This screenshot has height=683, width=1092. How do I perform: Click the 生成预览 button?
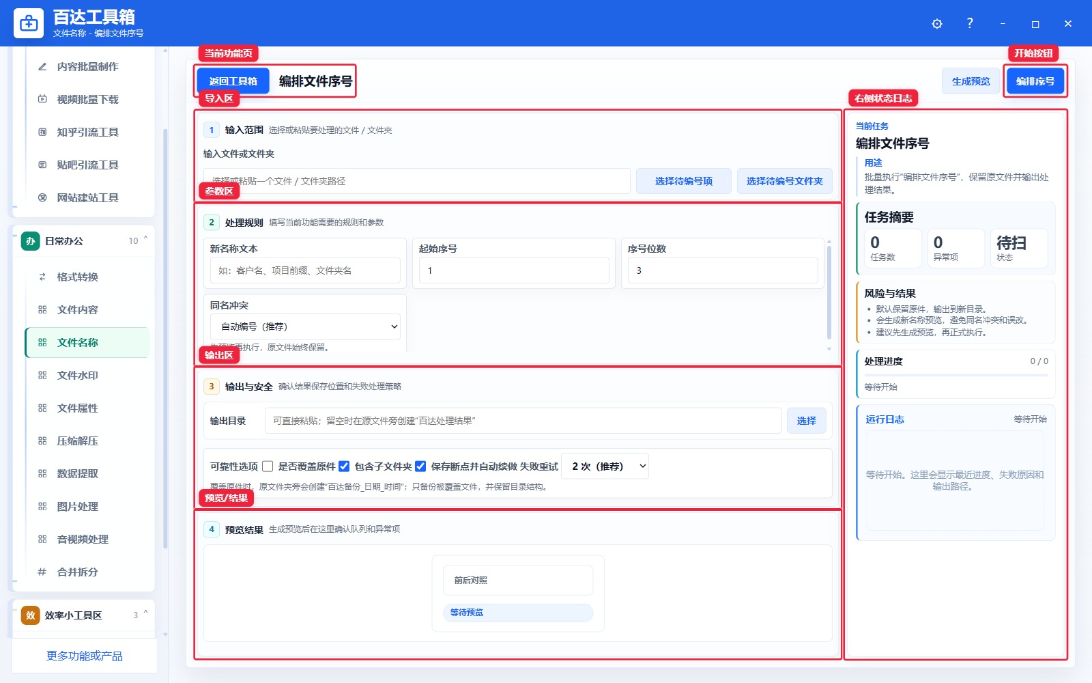(971, 81)
